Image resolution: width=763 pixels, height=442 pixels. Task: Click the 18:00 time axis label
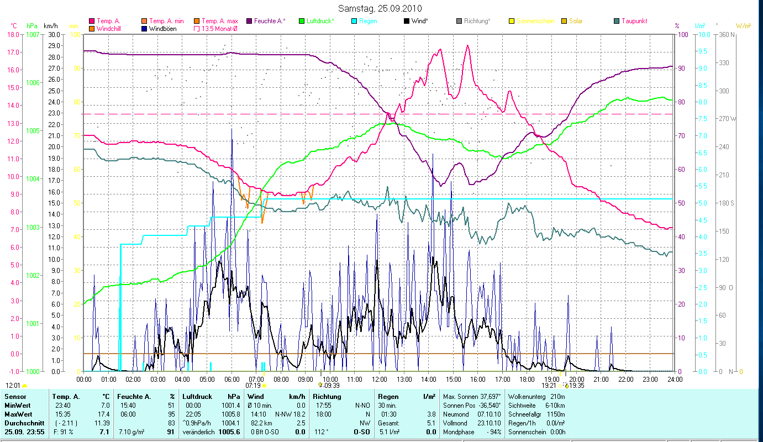527,380
